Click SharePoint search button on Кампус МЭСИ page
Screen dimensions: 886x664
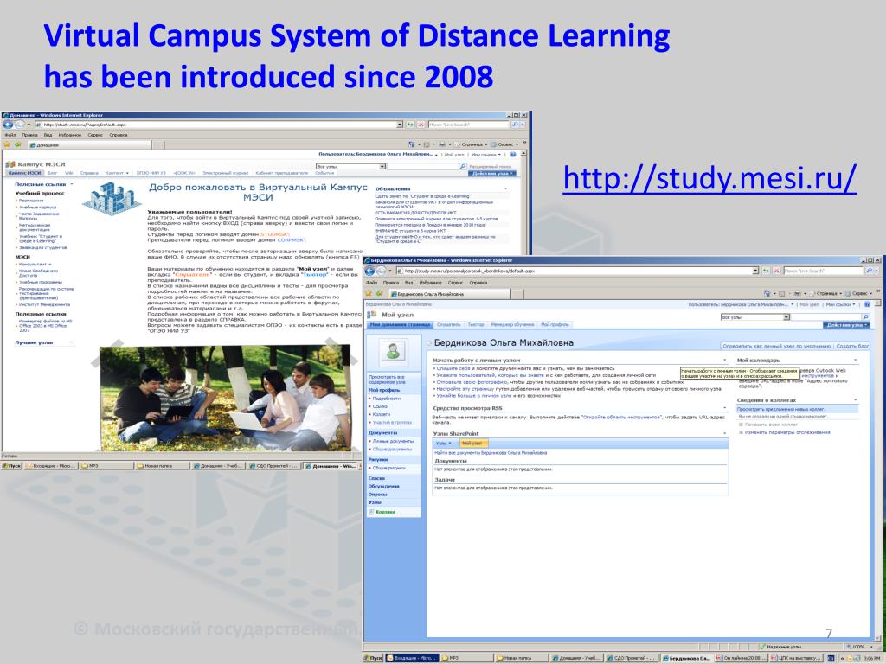463,167
